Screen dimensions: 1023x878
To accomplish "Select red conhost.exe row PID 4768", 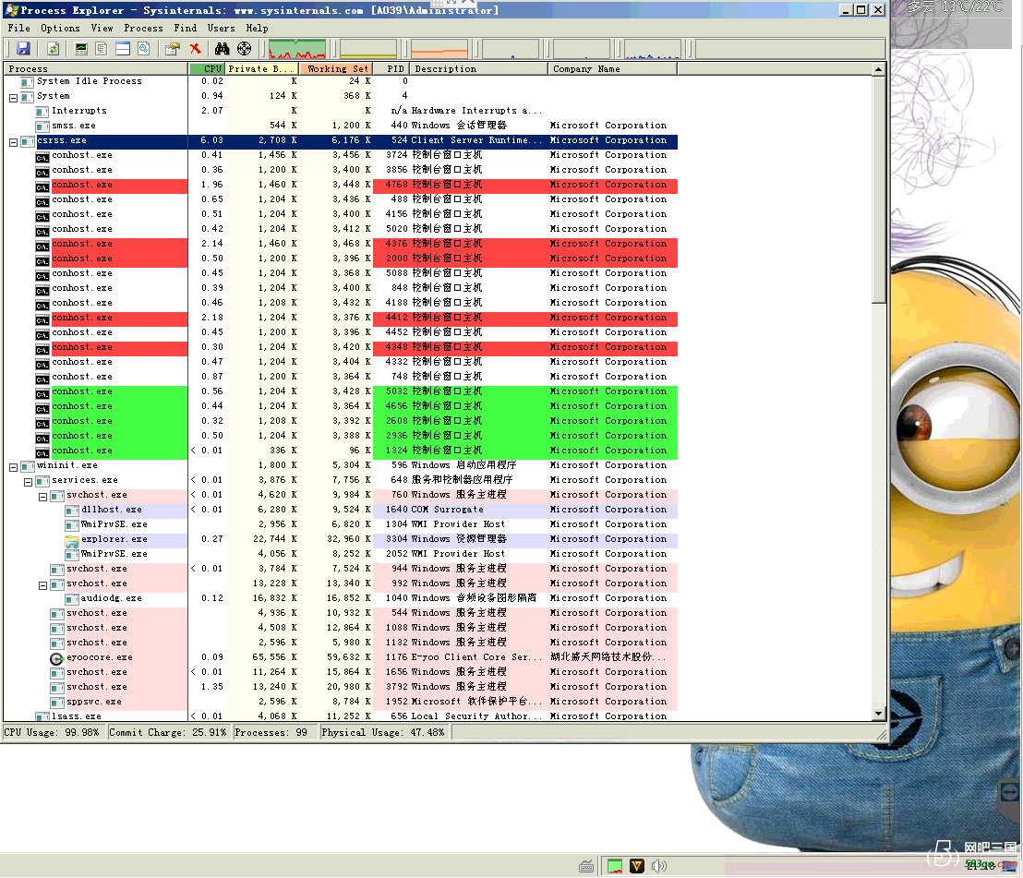I will point(341,185).
